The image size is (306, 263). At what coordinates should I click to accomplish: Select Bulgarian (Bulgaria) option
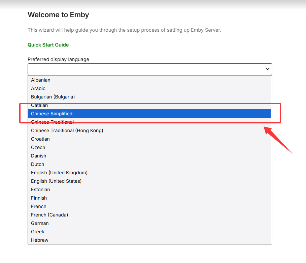click(x=53, y=97)
